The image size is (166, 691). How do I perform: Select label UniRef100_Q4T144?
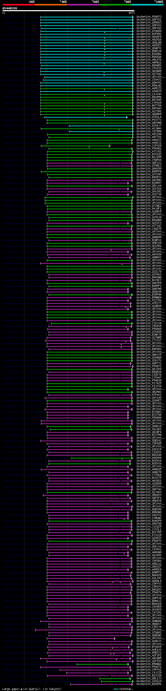click(149, 398)
